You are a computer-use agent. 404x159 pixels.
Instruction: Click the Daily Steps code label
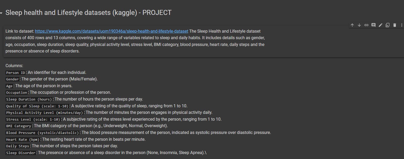pos(18,146)
